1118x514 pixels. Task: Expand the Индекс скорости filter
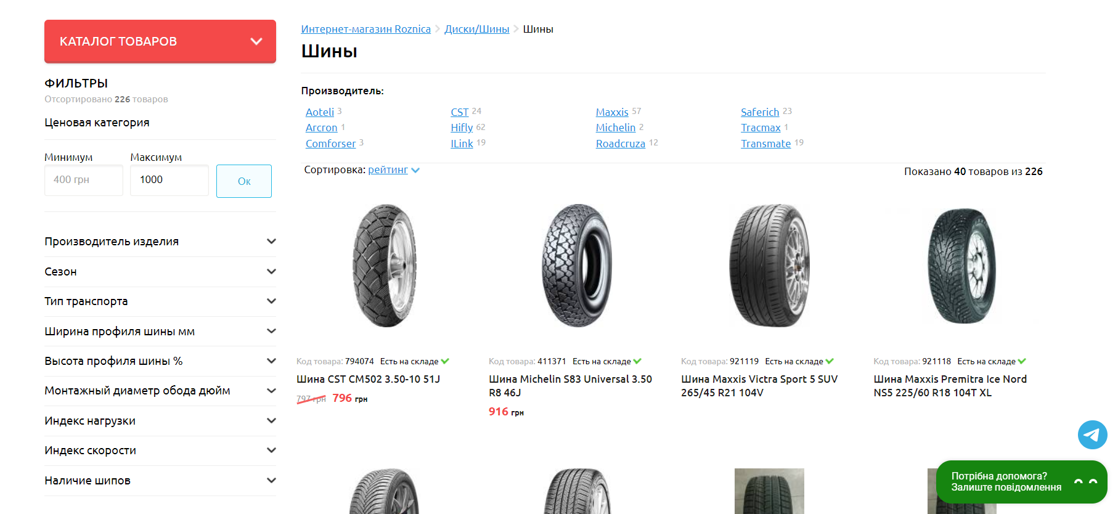160,451
